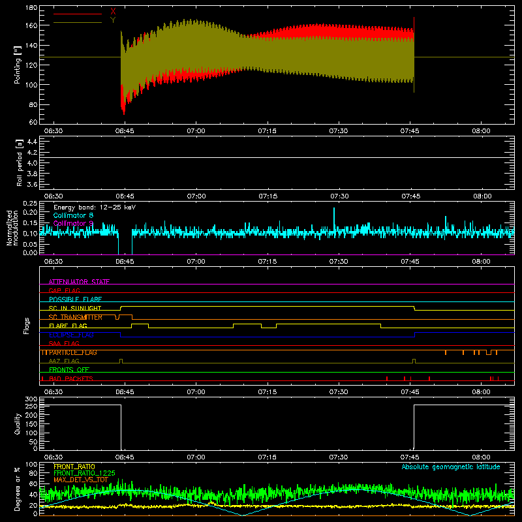
Task: Click the POSSIBLE_FLARE flag label
Action: [x=75, y=299]
